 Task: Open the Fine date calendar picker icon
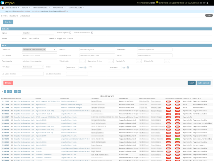[x=128, y=67]
